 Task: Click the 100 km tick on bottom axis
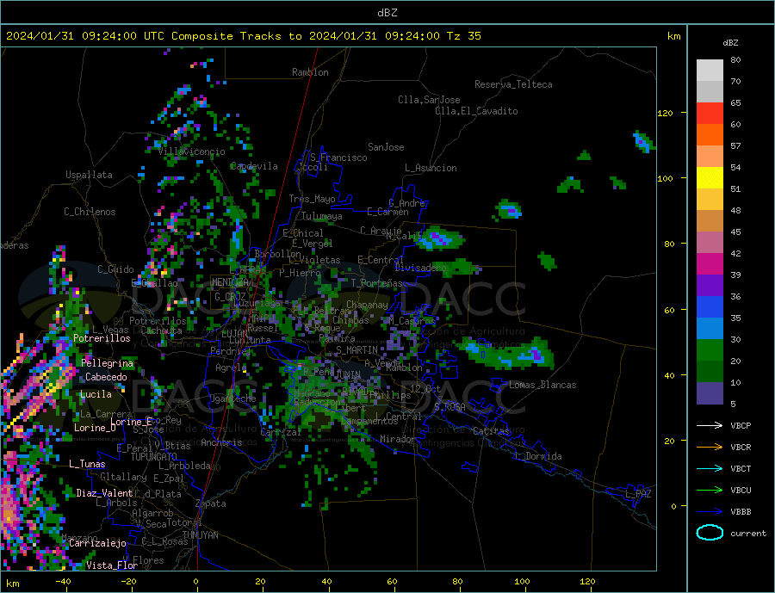coord(522,581)
